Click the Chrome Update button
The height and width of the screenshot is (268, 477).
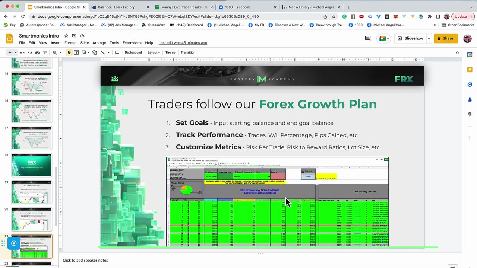tap(463, 16)
